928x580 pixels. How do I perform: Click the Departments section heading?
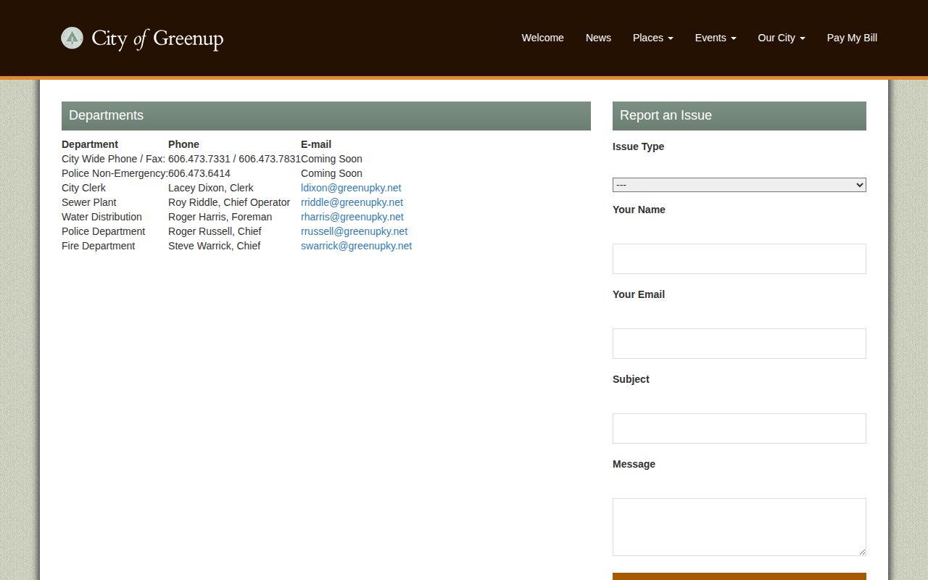(x=326, y=116)
